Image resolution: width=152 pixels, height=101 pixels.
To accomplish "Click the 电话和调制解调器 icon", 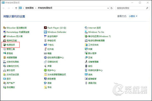I will point(86,41).
